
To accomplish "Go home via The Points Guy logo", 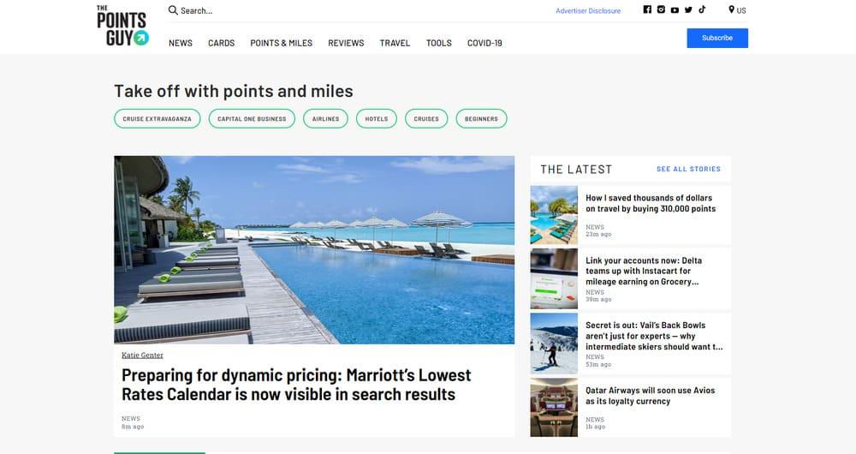I will [122, 26].
